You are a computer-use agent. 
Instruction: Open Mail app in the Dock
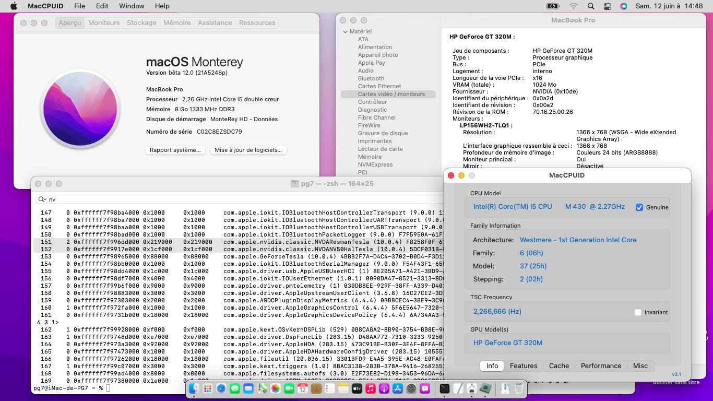(248, 388)
